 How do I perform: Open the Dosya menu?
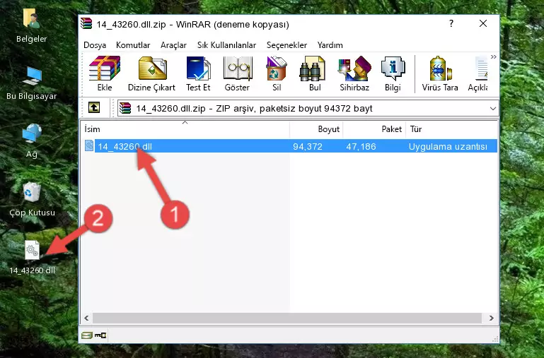[95, 45]
